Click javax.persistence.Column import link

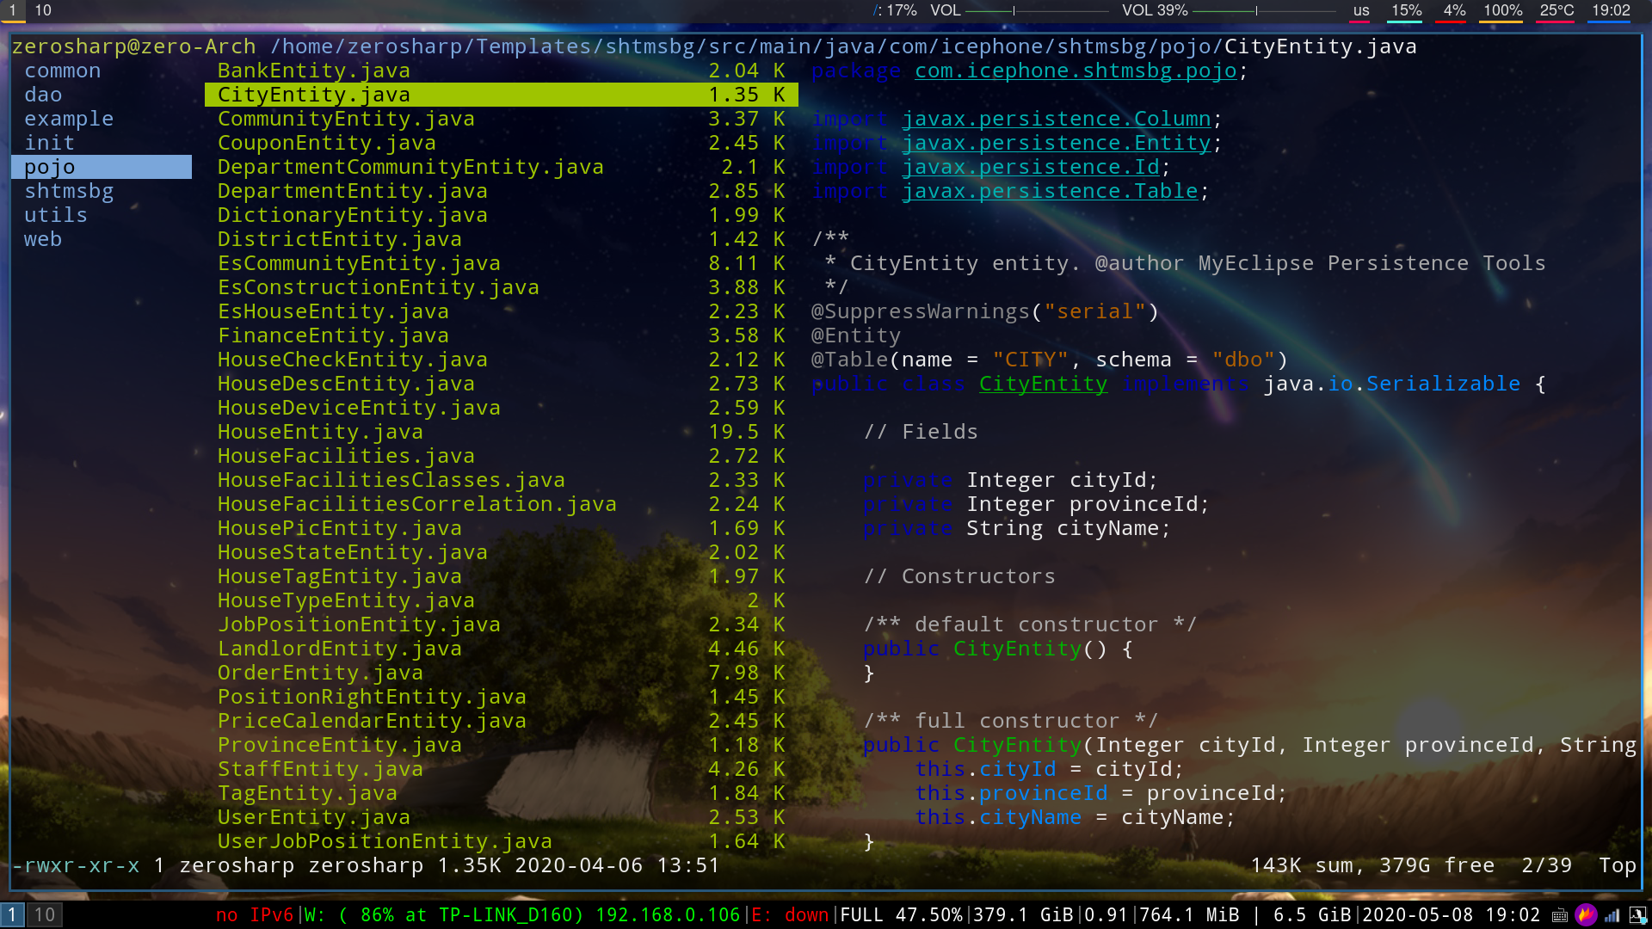tap(1056, 119)
